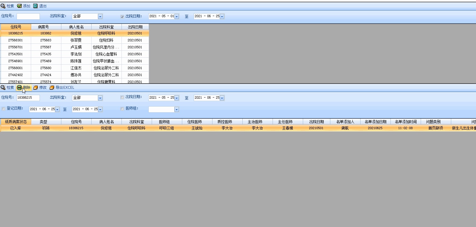Click the 病案号 cell 275567

pos(46,47)
